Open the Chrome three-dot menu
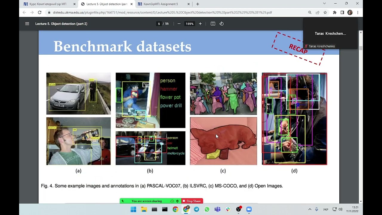This screenshot has height=215, width=382. [x=358, y=13]
